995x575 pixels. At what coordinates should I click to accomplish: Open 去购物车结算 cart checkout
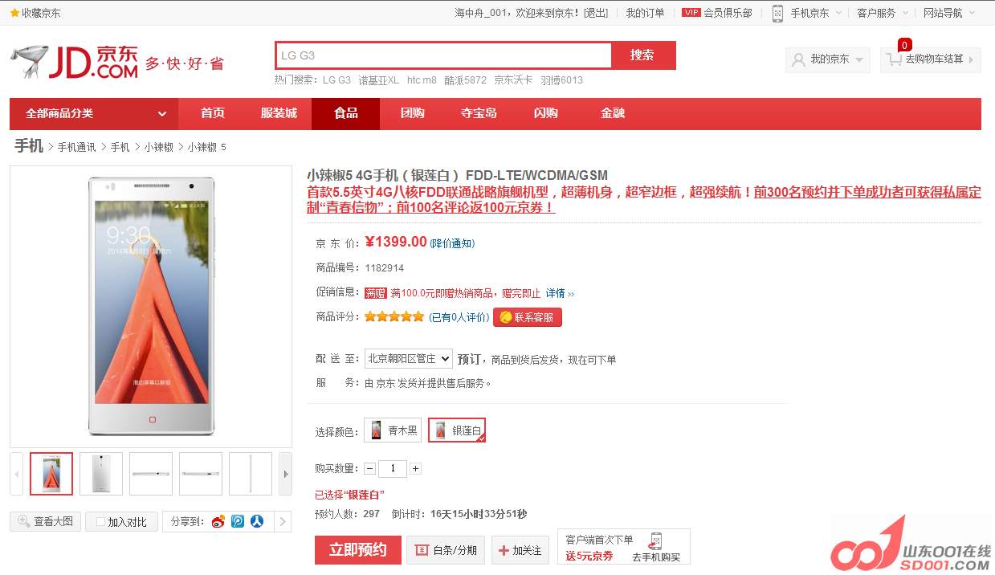[x=931, y=60]
